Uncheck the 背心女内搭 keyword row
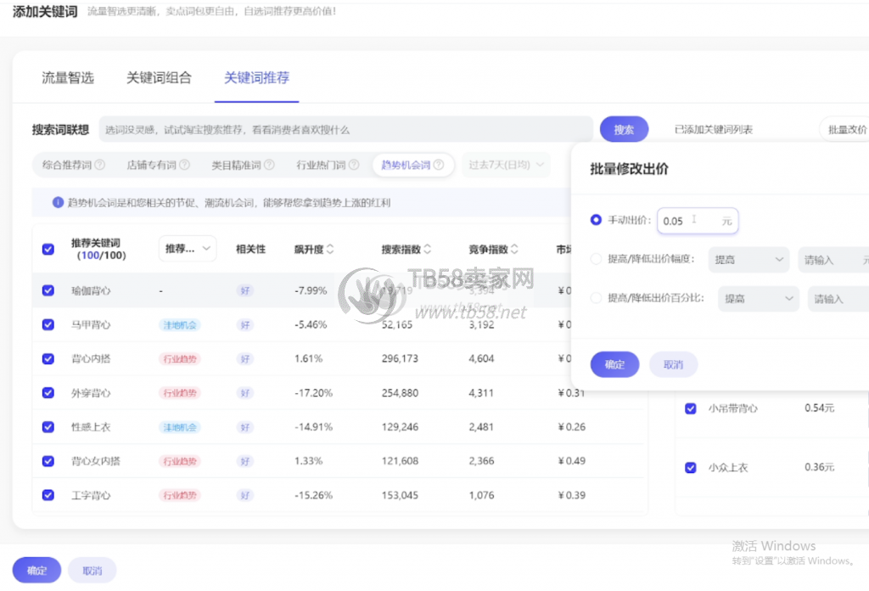This screenshot has width=869, height=591. click(48, 461)
